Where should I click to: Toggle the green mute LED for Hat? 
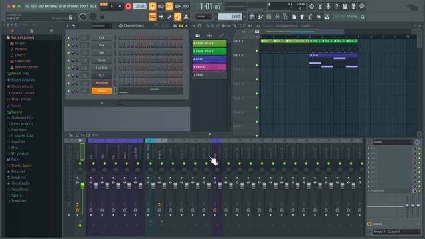pos(68,53)
